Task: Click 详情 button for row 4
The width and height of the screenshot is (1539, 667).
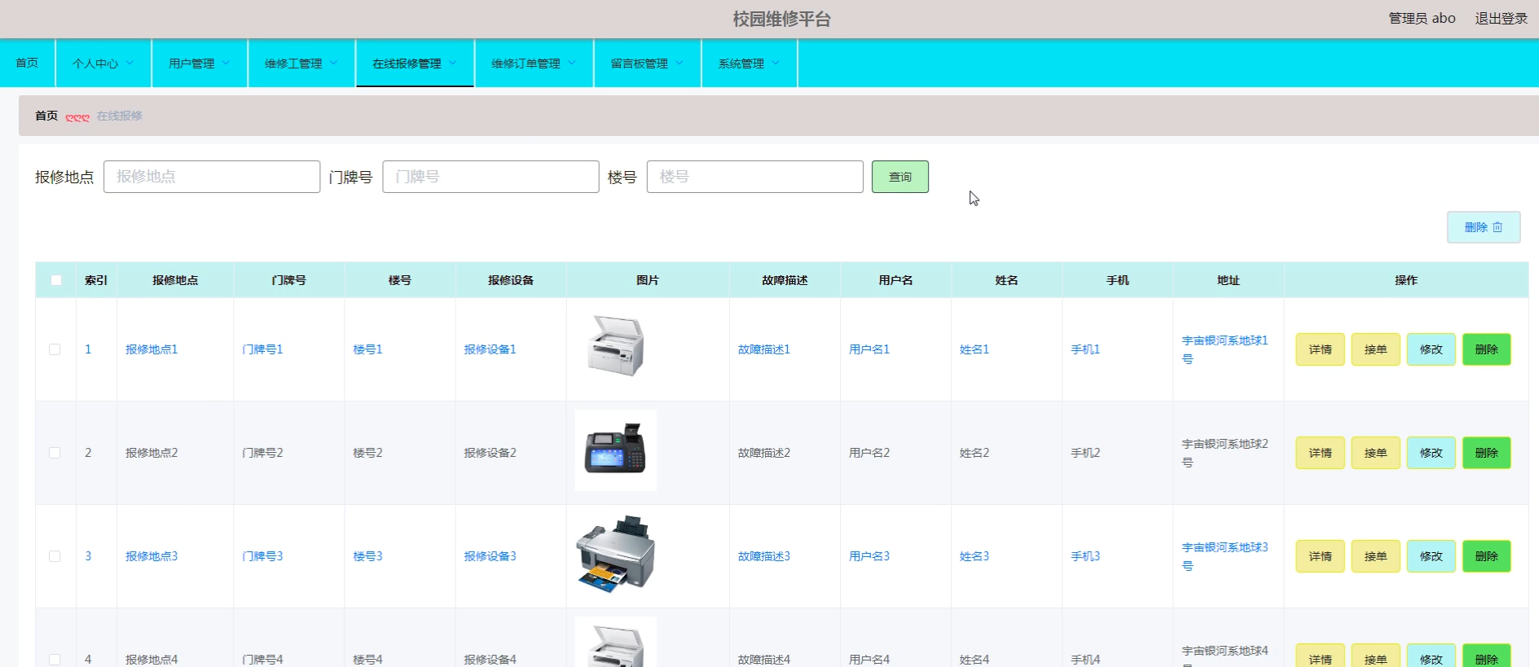Action: 1320,656
